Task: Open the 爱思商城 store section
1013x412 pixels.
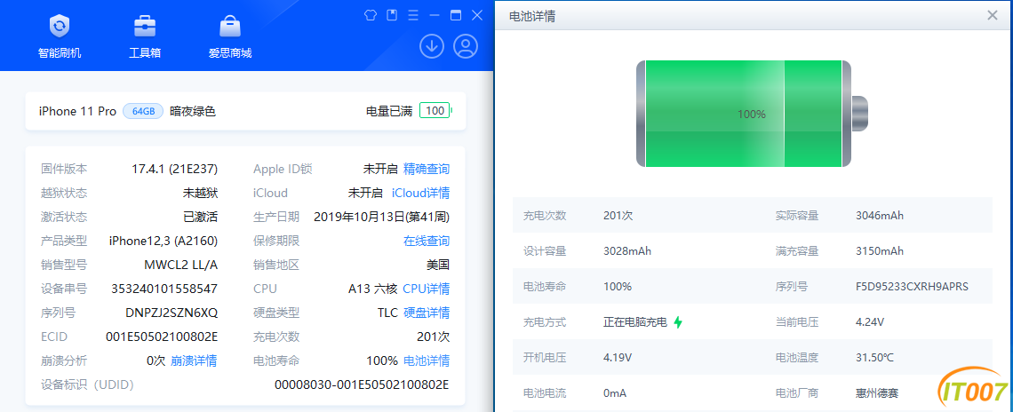Action: coord(230,36)
